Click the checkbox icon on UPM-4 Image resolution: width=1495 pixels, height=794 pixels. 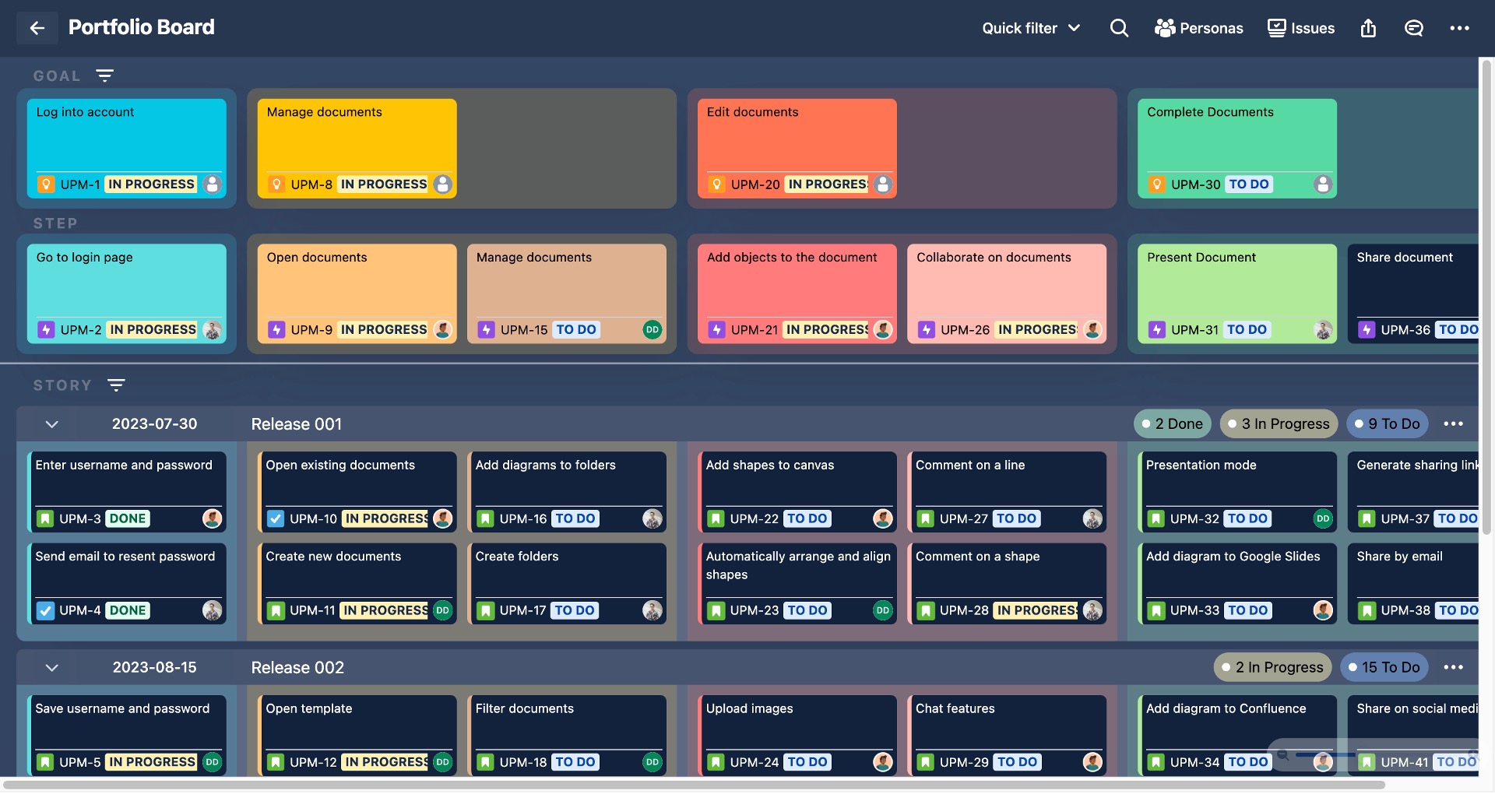(46, 610)
